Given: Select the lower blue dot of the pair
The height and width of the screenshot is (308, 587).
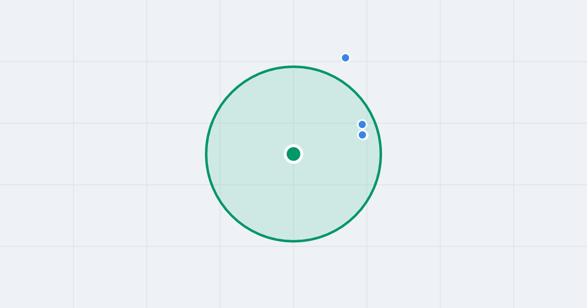Looking at the screenshot, I should 362,135.
